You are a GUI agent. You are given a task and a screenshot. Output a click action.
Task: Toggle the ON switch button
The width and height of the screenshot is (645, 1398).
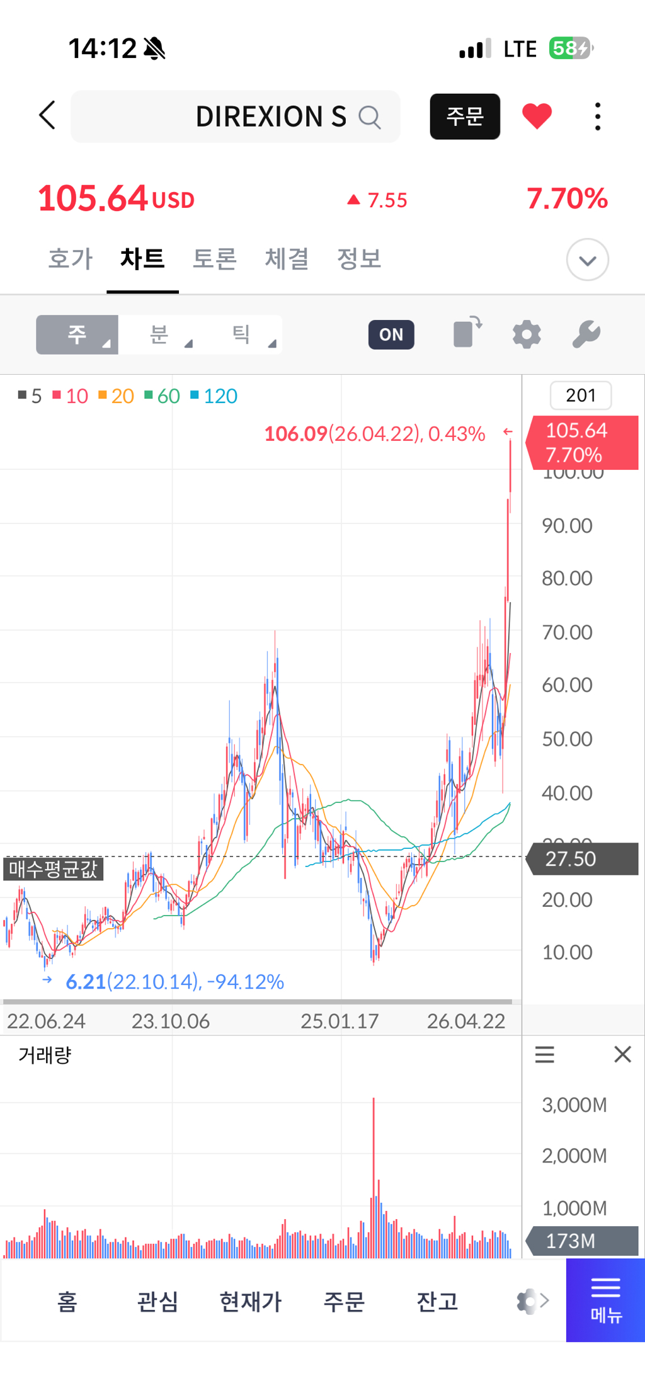(x=391, y=334)
